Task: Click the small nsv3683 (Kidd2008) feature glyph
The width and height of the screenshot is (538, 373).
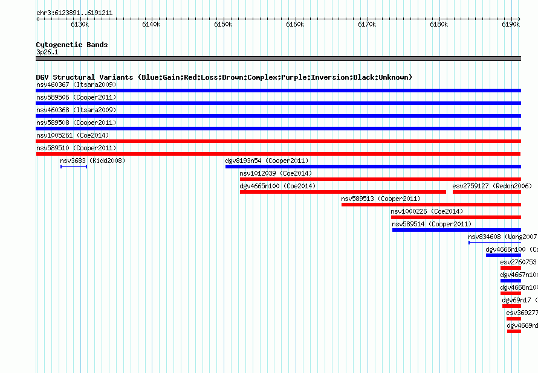Action: pyautogui.click(x=74, y=167)
